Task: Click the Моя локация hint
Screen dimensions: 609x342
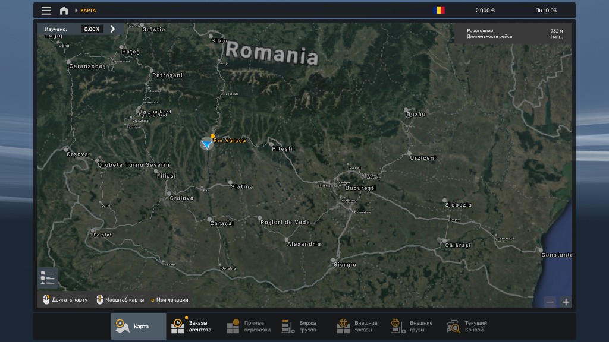Action: tap(169, 300)
